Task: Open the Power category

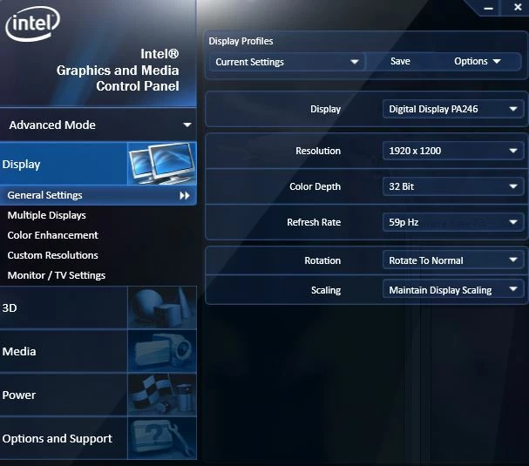Action: click(98, 395)
